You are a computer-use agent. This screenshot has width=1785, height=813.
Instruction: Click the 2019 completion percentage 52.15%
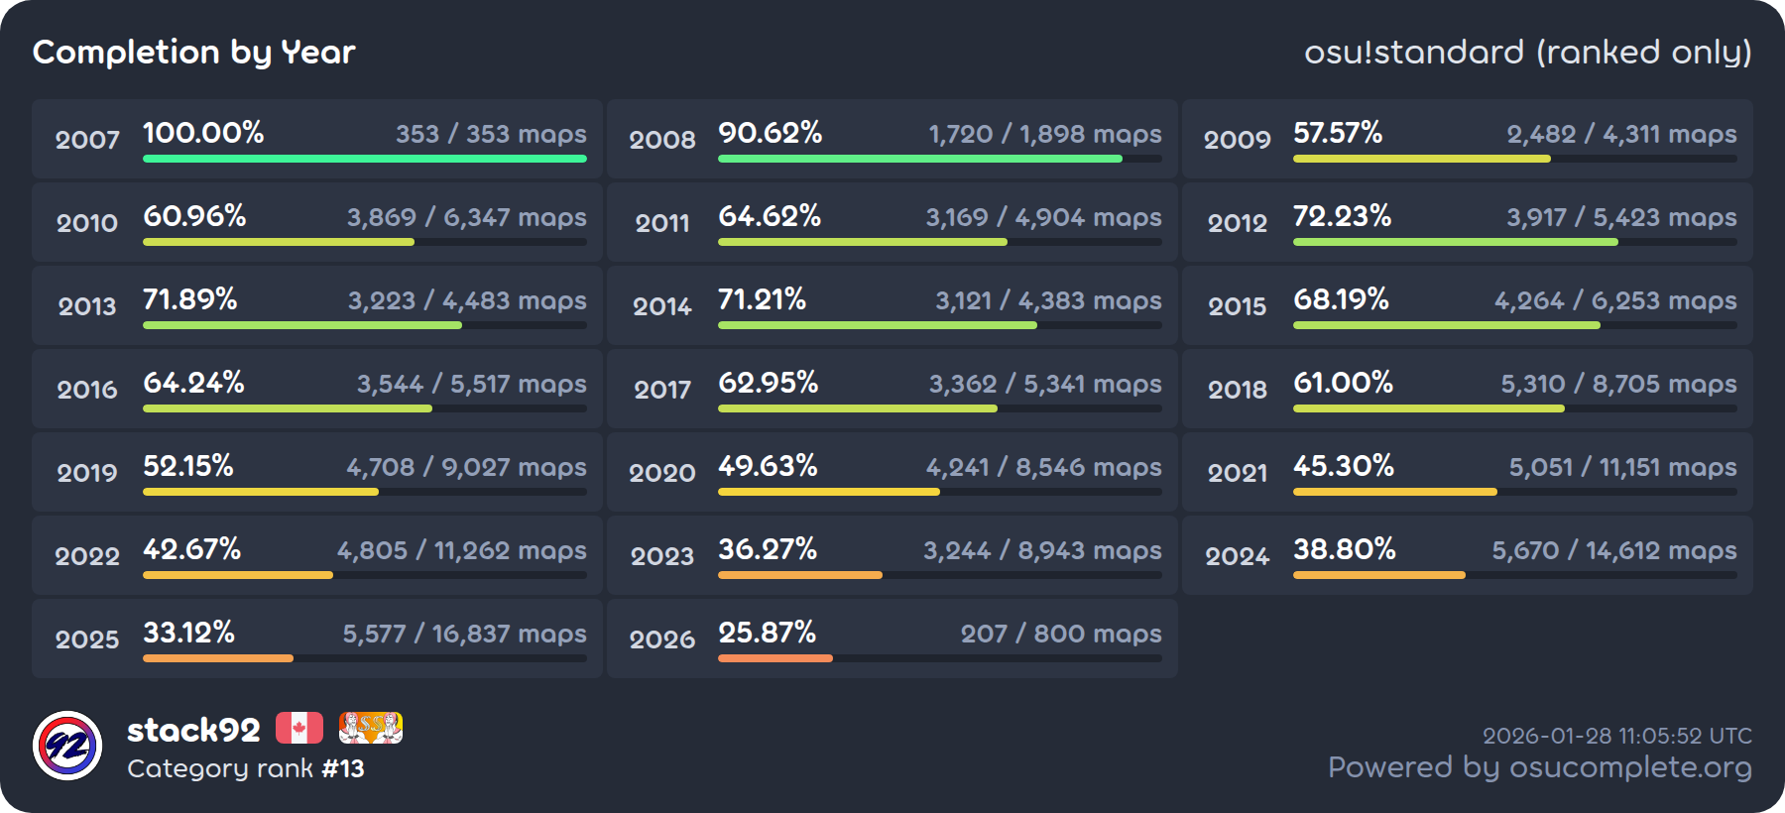188,466
